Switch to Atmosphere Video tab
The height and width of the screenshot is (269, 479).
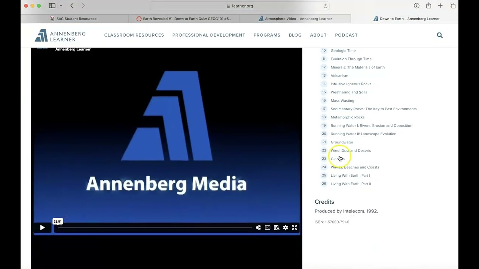click(295, 19)
